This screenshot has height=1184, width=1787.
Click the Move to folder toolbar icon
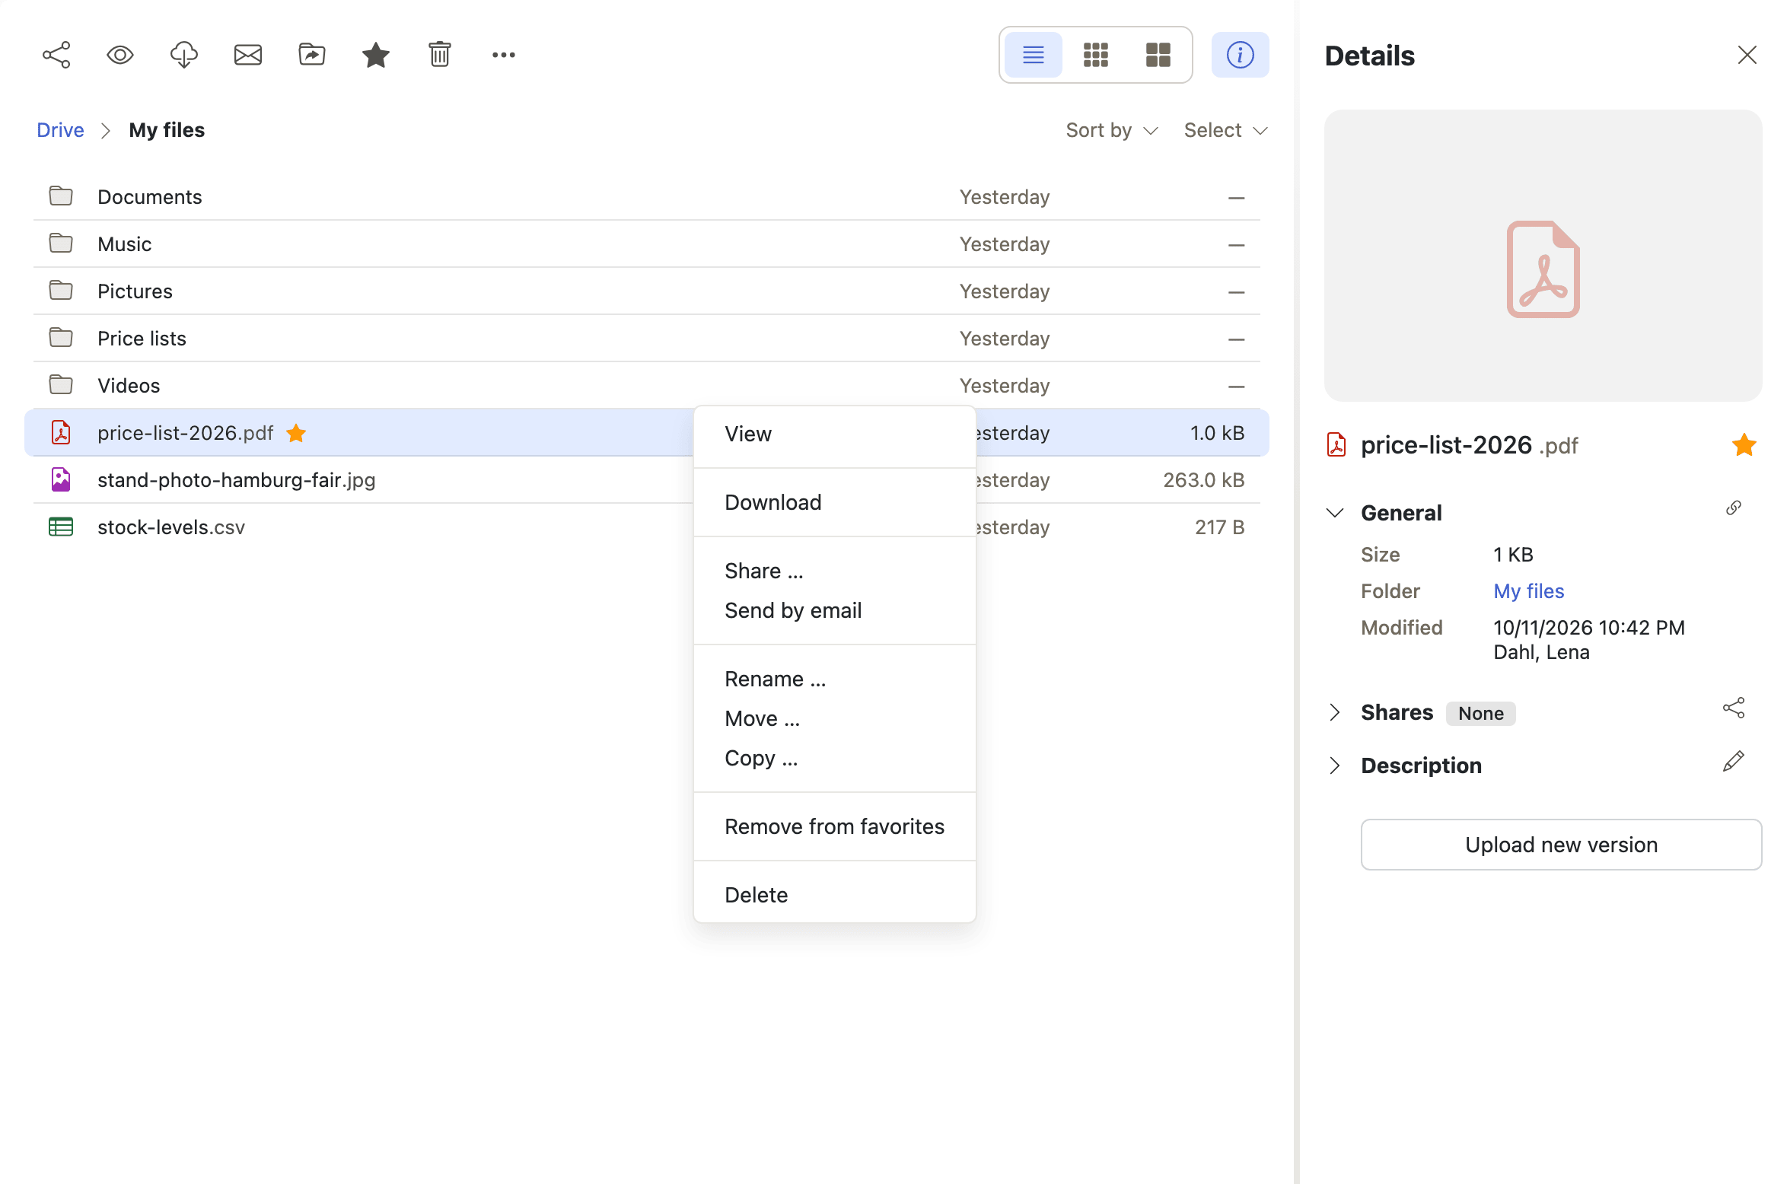click(312, 55)
